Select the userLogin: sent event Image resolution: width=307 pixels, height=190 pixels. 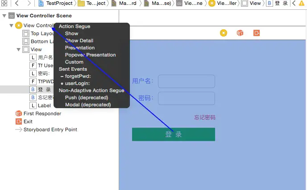78,83
